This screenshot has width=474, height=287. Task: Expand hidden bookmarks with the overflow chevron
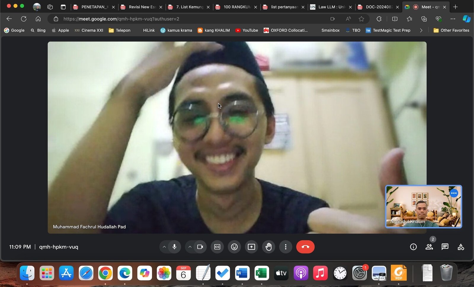click(x=421, y=30)
